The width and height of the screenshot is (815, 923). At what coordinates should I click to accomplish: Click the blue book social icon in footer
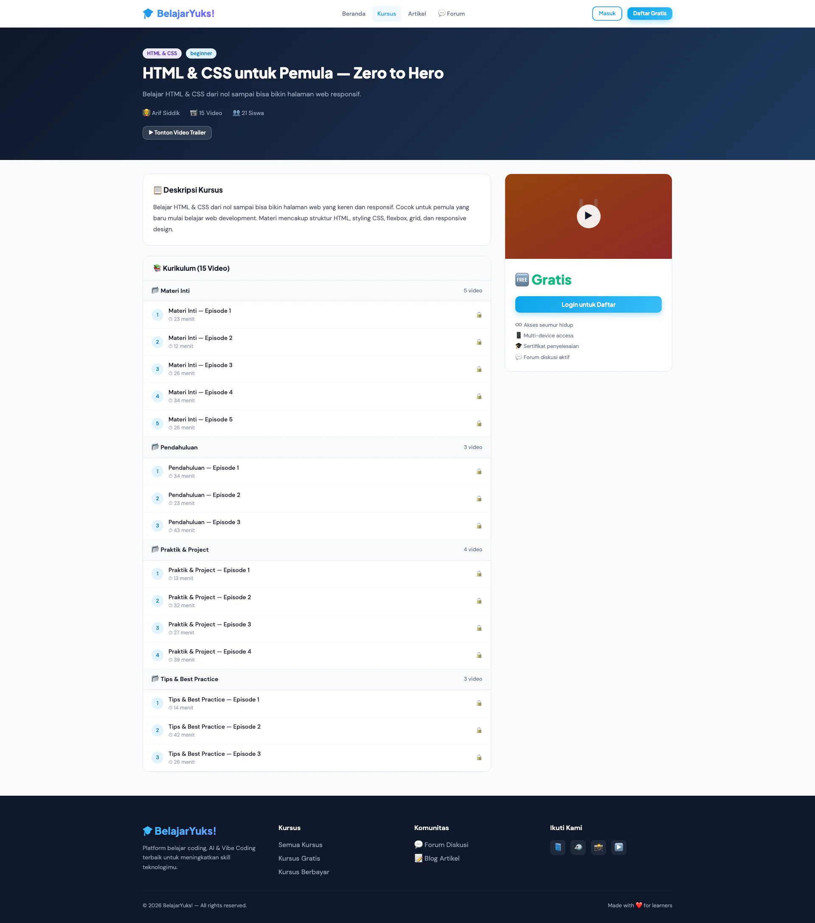point(557,847)
